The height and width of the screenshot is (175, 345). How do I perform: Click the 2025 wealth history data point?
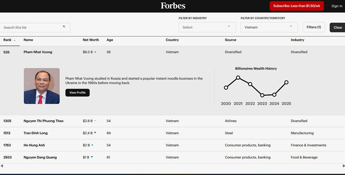pyautogui.click(x=286, y=82)
